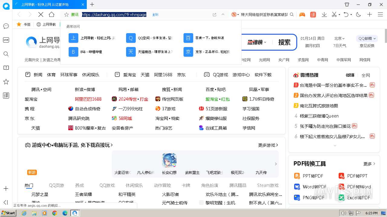This screenshot has width=387, height=217.
Task: Select the 角色扮演 games tab
Action: (x=210, y=185)
